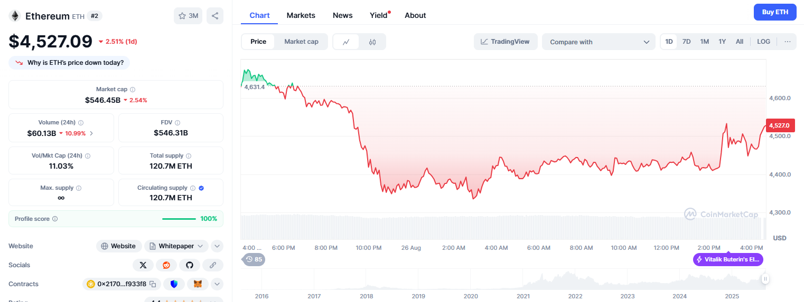
Task: Click the share icon next to watchlist
Action: [x=215, y=16]
